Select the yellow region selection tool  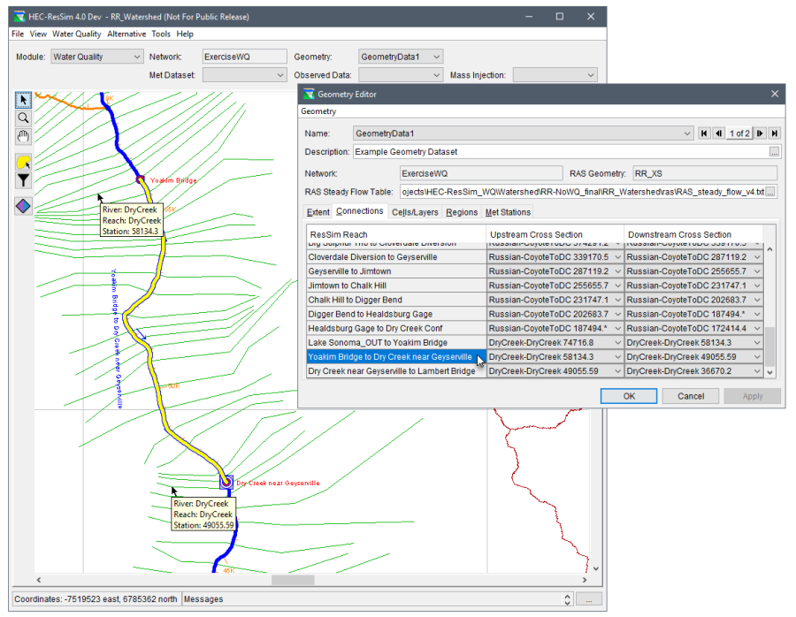(23, 163)
